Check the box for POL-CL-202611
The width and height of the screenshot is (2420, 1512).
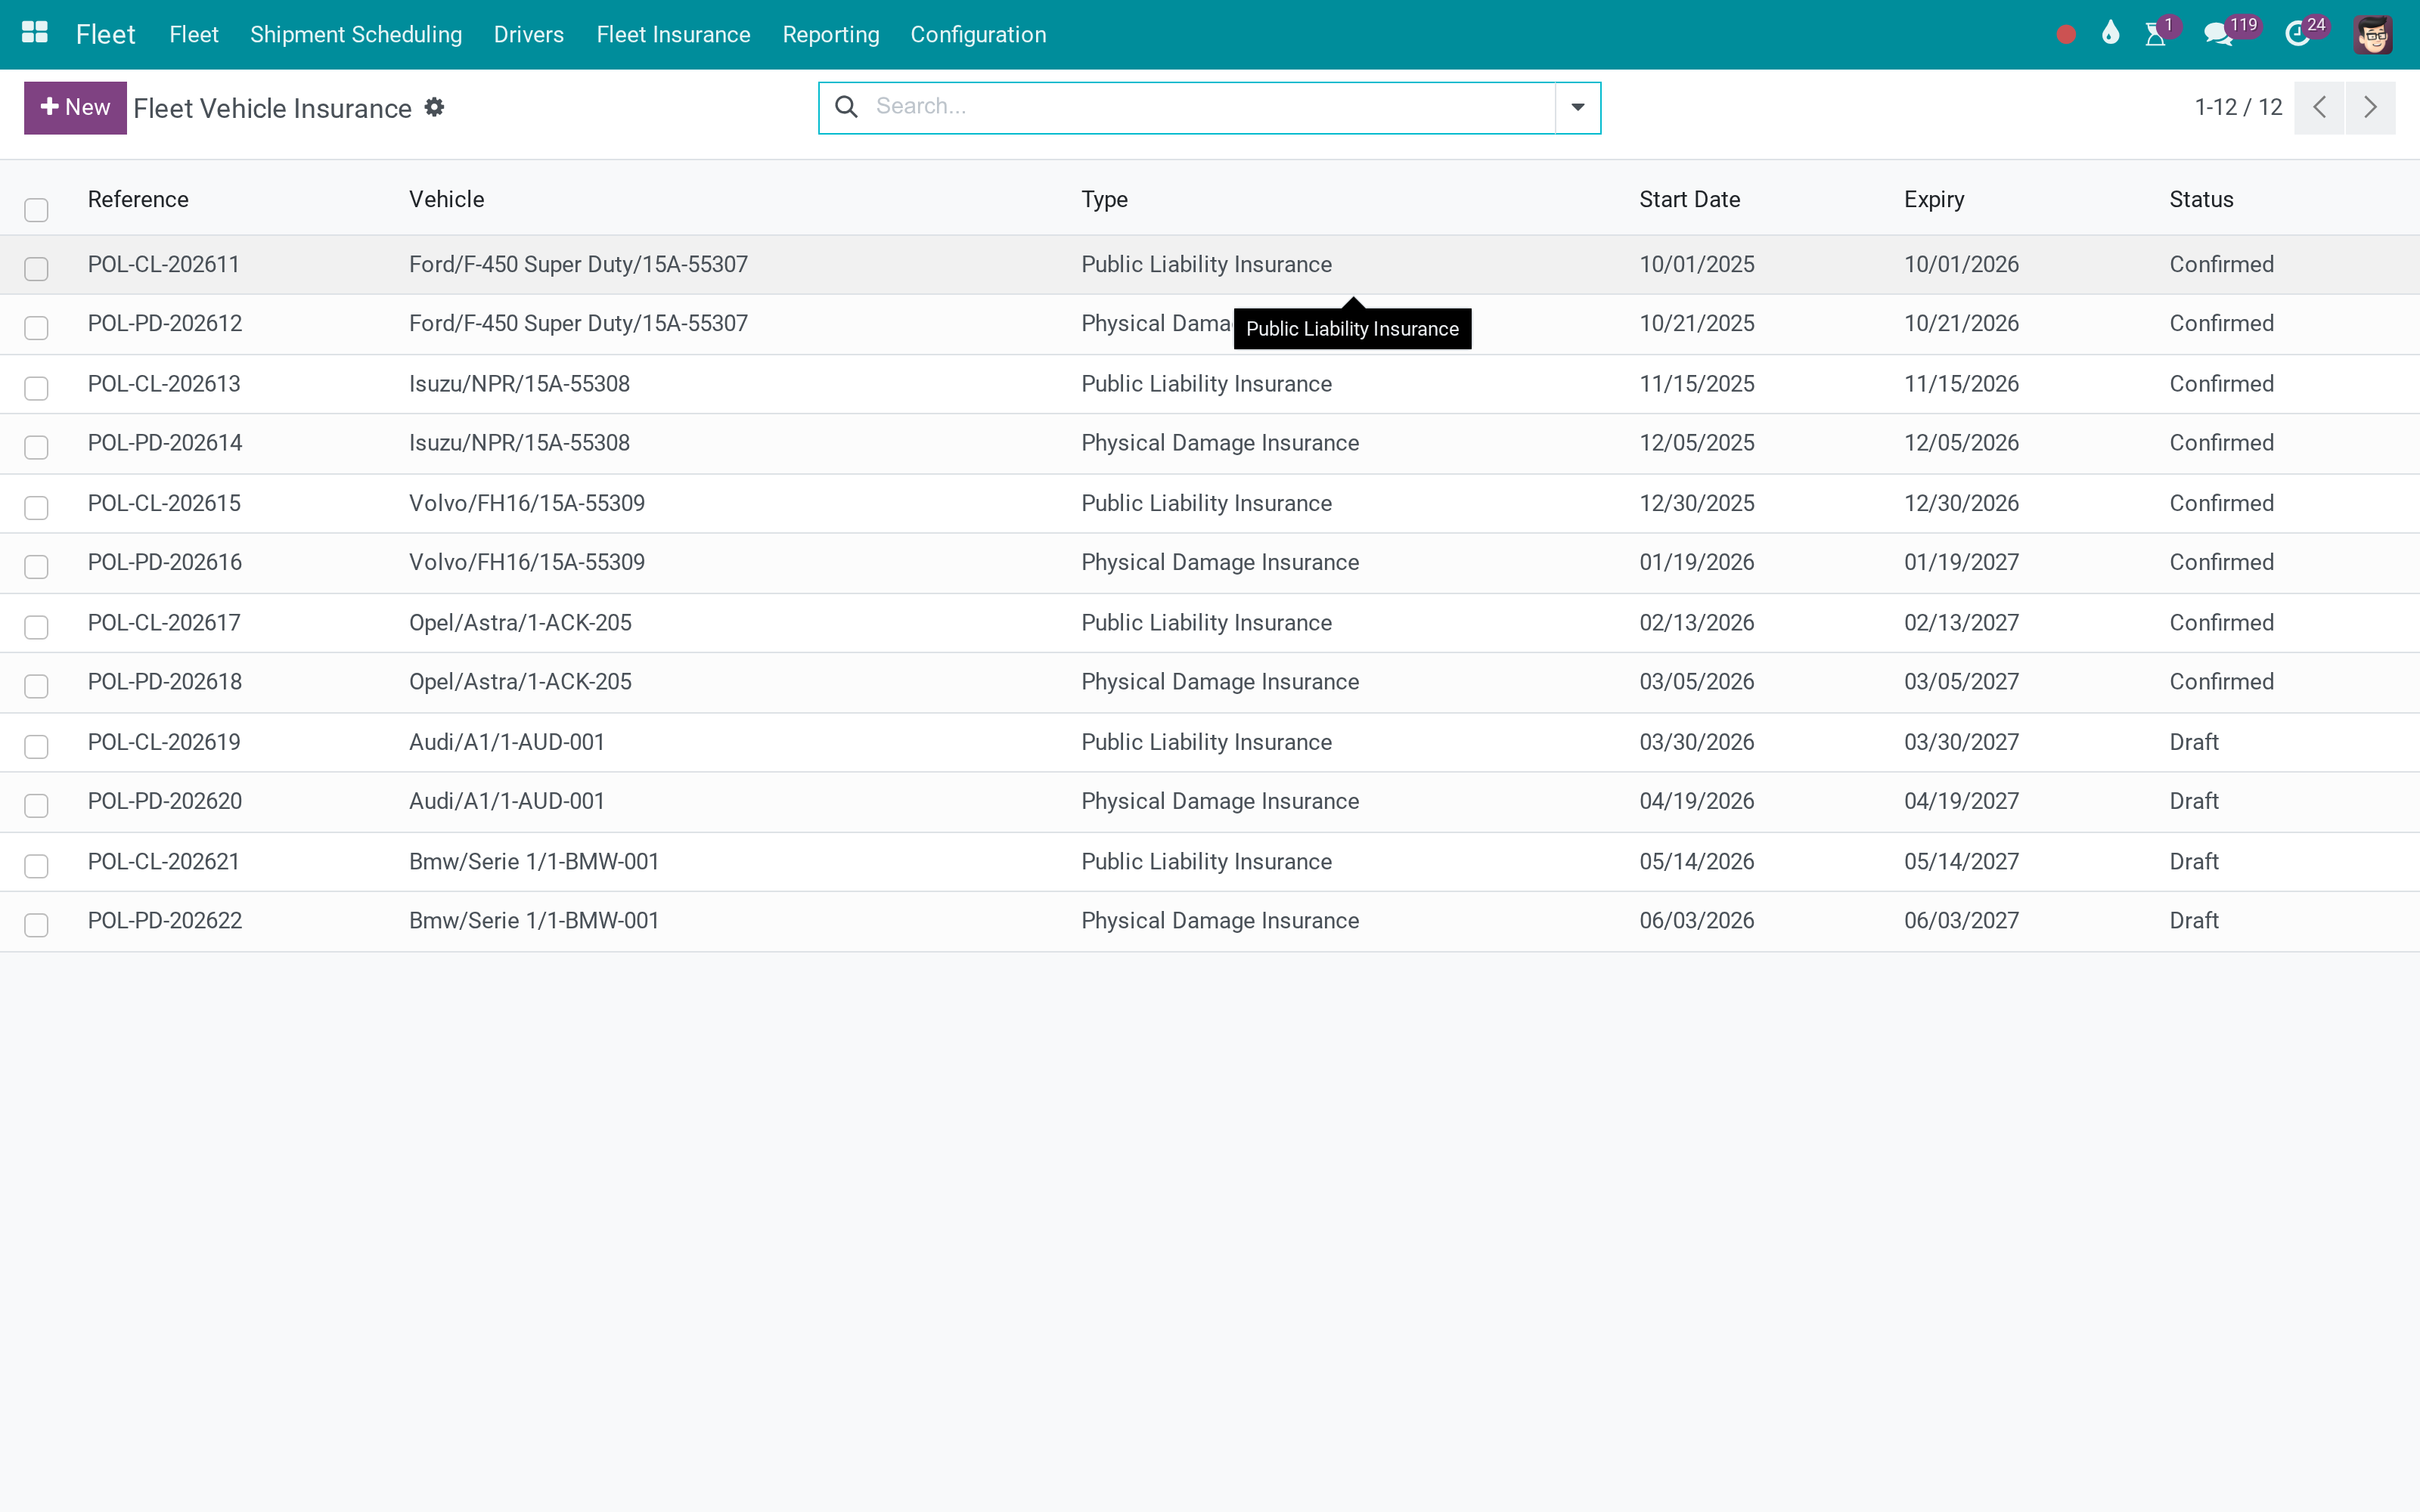[36, 268]
